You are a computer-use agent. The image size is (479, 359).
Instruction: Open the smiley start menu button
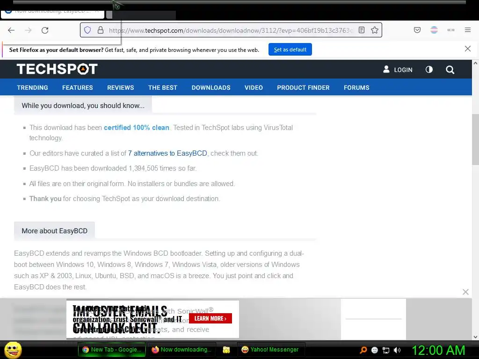[x=13, y=350]
